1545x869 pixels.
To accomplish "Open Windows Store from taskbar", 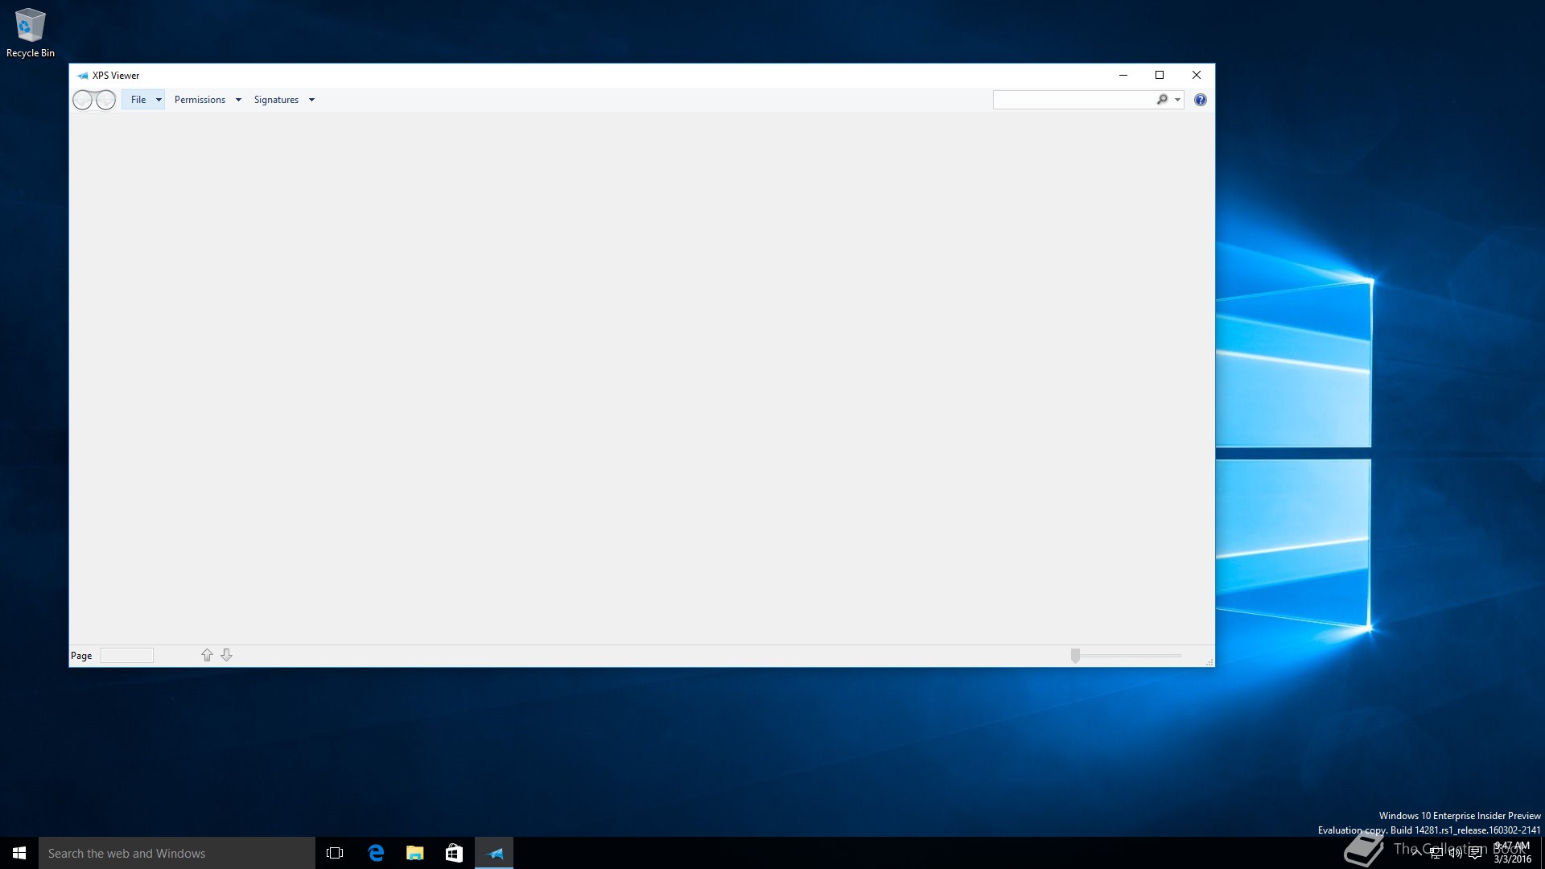I will 454,853.
